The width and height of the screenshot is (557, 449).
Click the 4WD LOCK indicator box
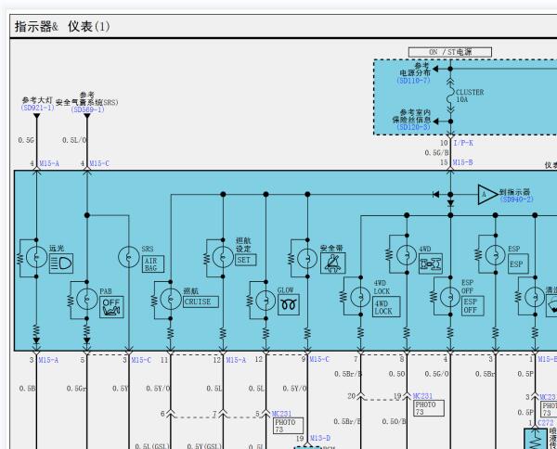(387, 307)
